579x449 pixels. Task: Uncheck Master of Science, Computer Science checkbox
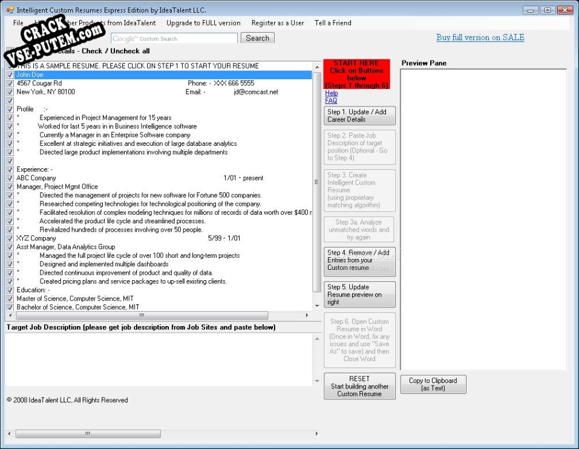10,299
